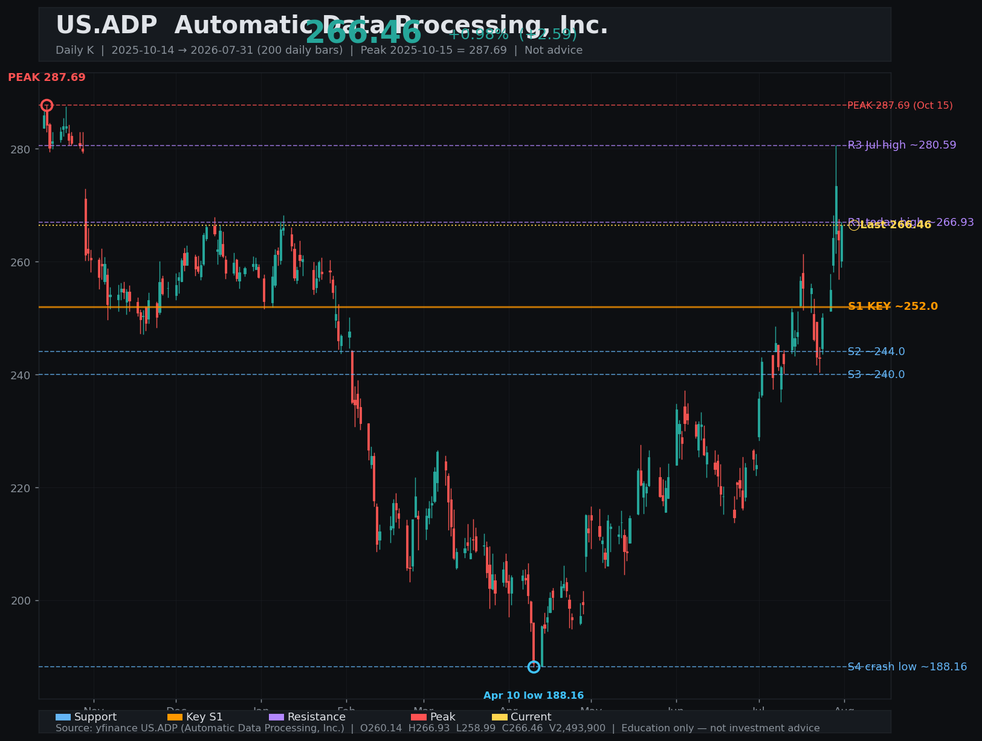The image size is (982, 741).
Task: Click the "Current" legend label
Action: click(531, 717)
